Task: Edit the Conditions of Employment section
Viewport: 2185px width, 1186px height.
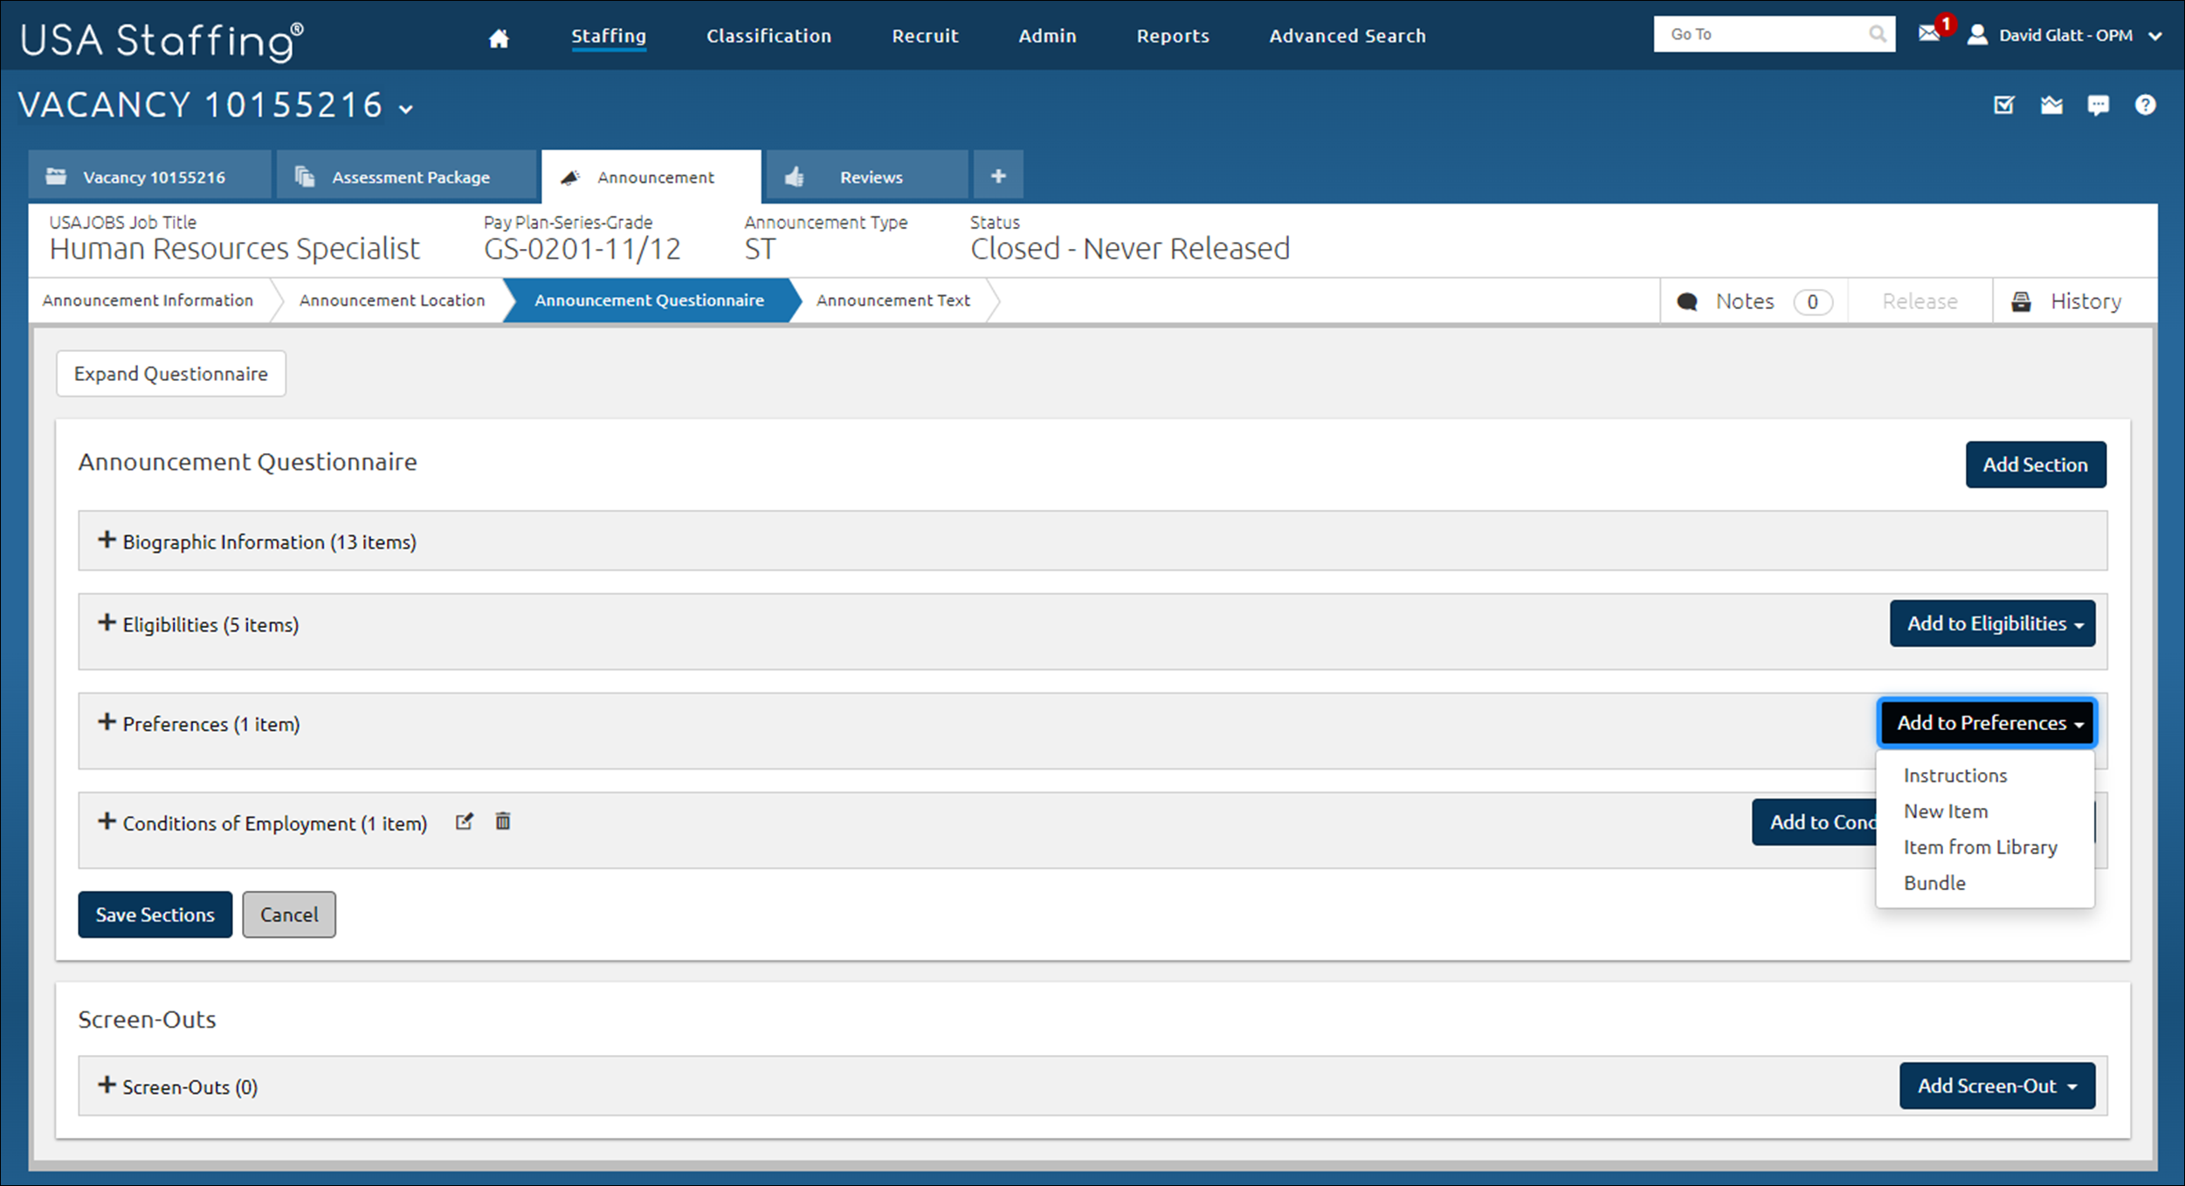Action: point(465,822)
